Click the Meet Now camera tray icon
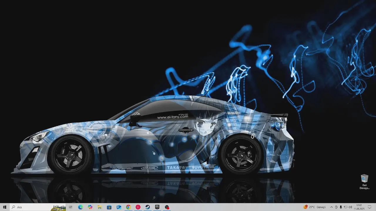 pos(336,207)
